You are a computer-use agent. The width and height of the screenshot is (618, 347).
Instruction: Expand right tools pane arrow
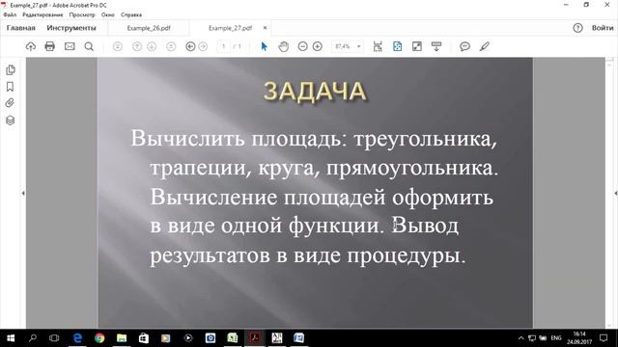tap(616, 193)
